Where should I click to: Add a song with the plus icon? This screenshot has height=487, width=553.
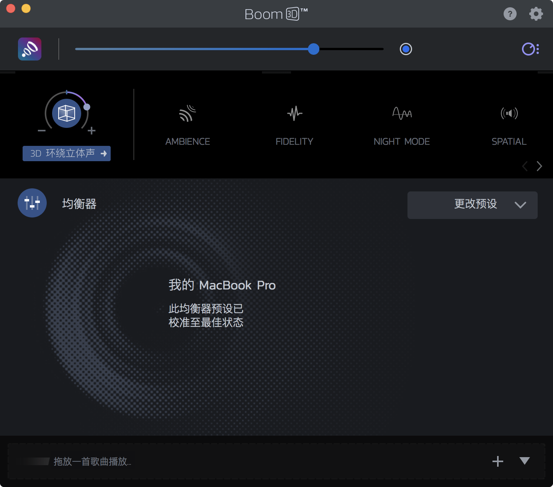click(498, 461)
